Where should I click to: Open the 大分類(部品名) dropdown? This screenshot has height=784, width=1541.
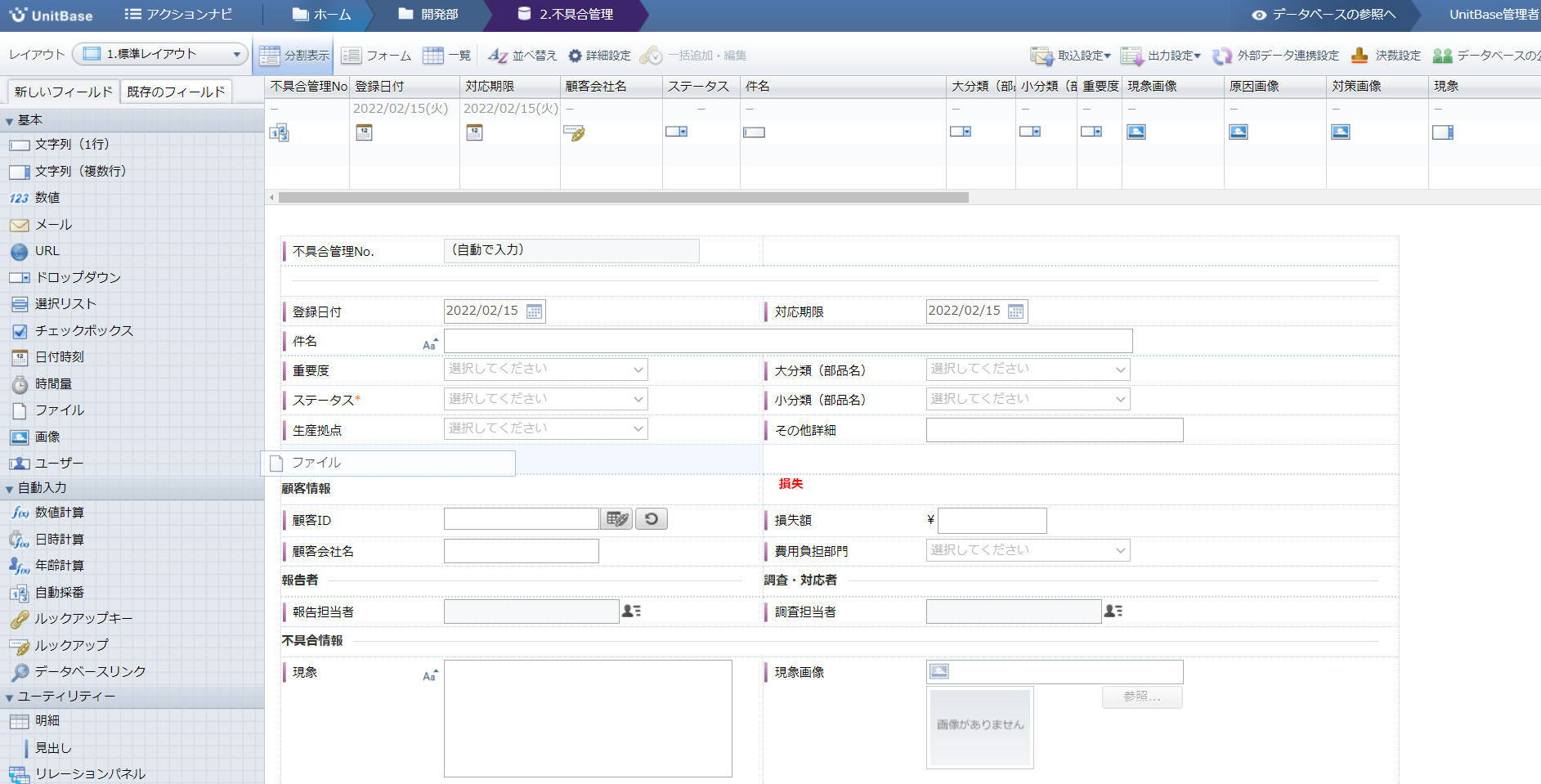click(x=1028, y=370)
